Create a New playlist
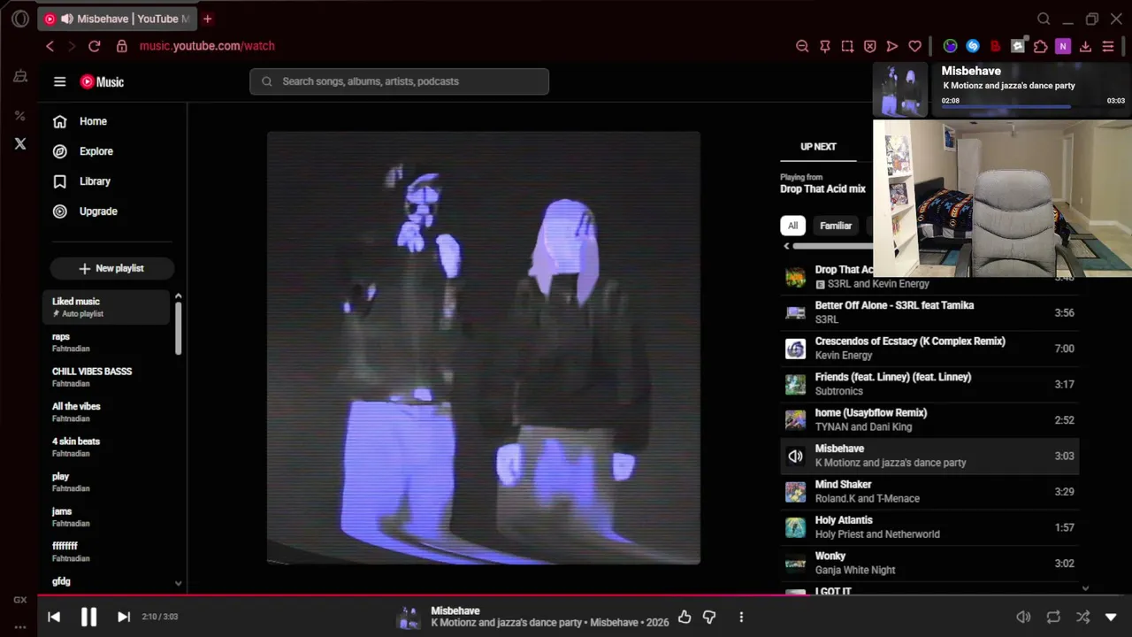 [111, 268]
